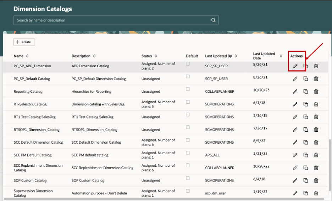This screenshot has height=201, width=332.
Task: Duplicate SCC Replenishment Dimension Catalog
Action: point(305,168)
